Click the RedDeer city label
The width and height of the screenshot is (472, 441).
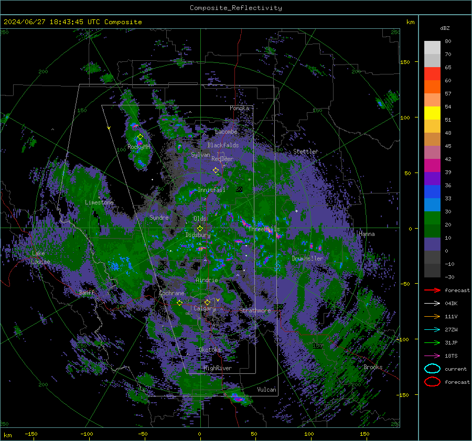[x=222, y=159]
